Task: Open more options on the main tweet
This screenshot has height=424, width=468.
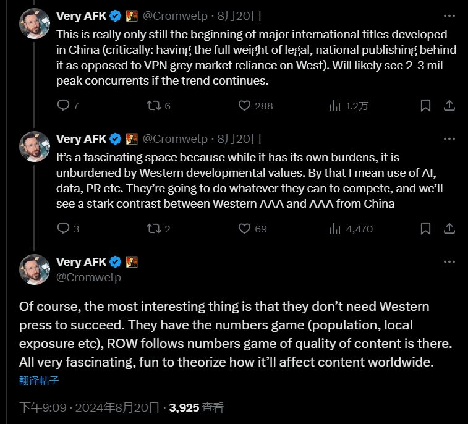Action: point(449,262)
